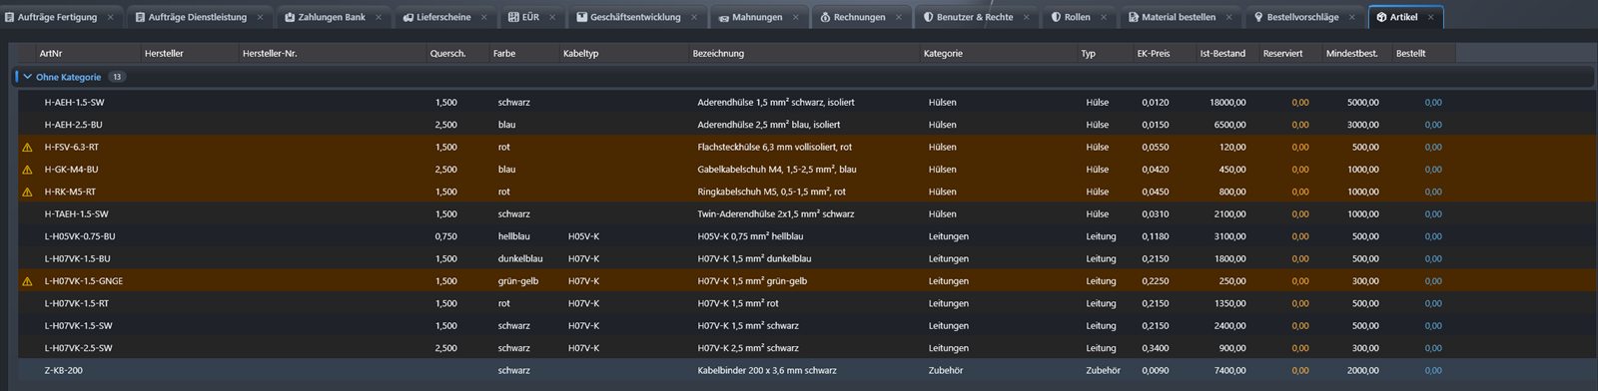Viewport: 1598px width, 391px height.
Task: Close the Rollen tab
Action: tap(1104, 17)
